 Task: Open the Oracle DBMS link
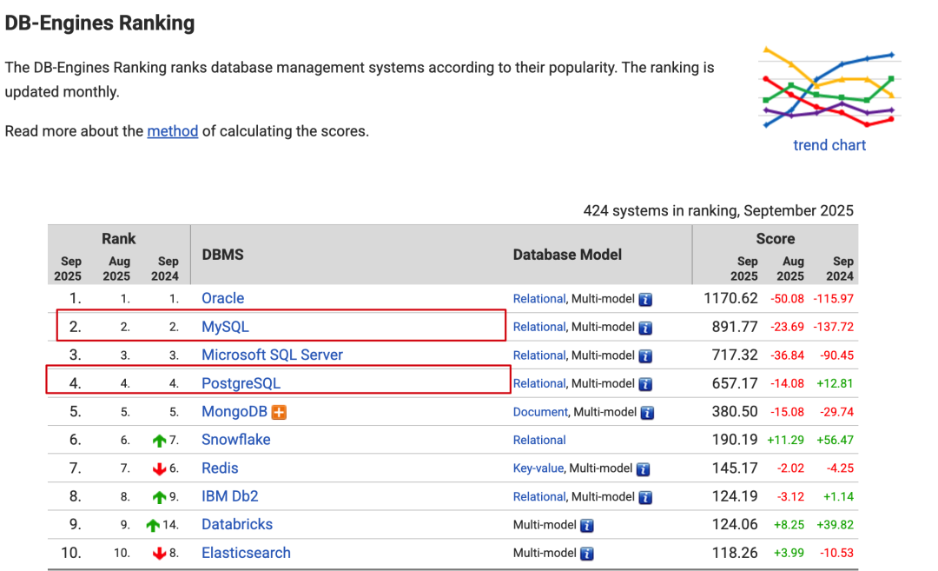(222, 298)
